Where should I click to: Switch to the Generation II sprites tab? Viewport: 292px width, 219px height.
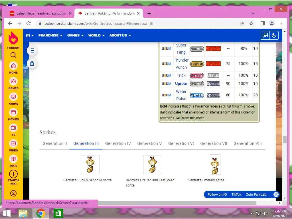(55, 144)
